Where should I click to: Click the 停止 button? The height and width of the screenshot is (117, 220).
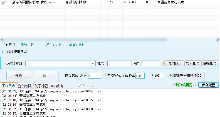[x=46, y=76]
